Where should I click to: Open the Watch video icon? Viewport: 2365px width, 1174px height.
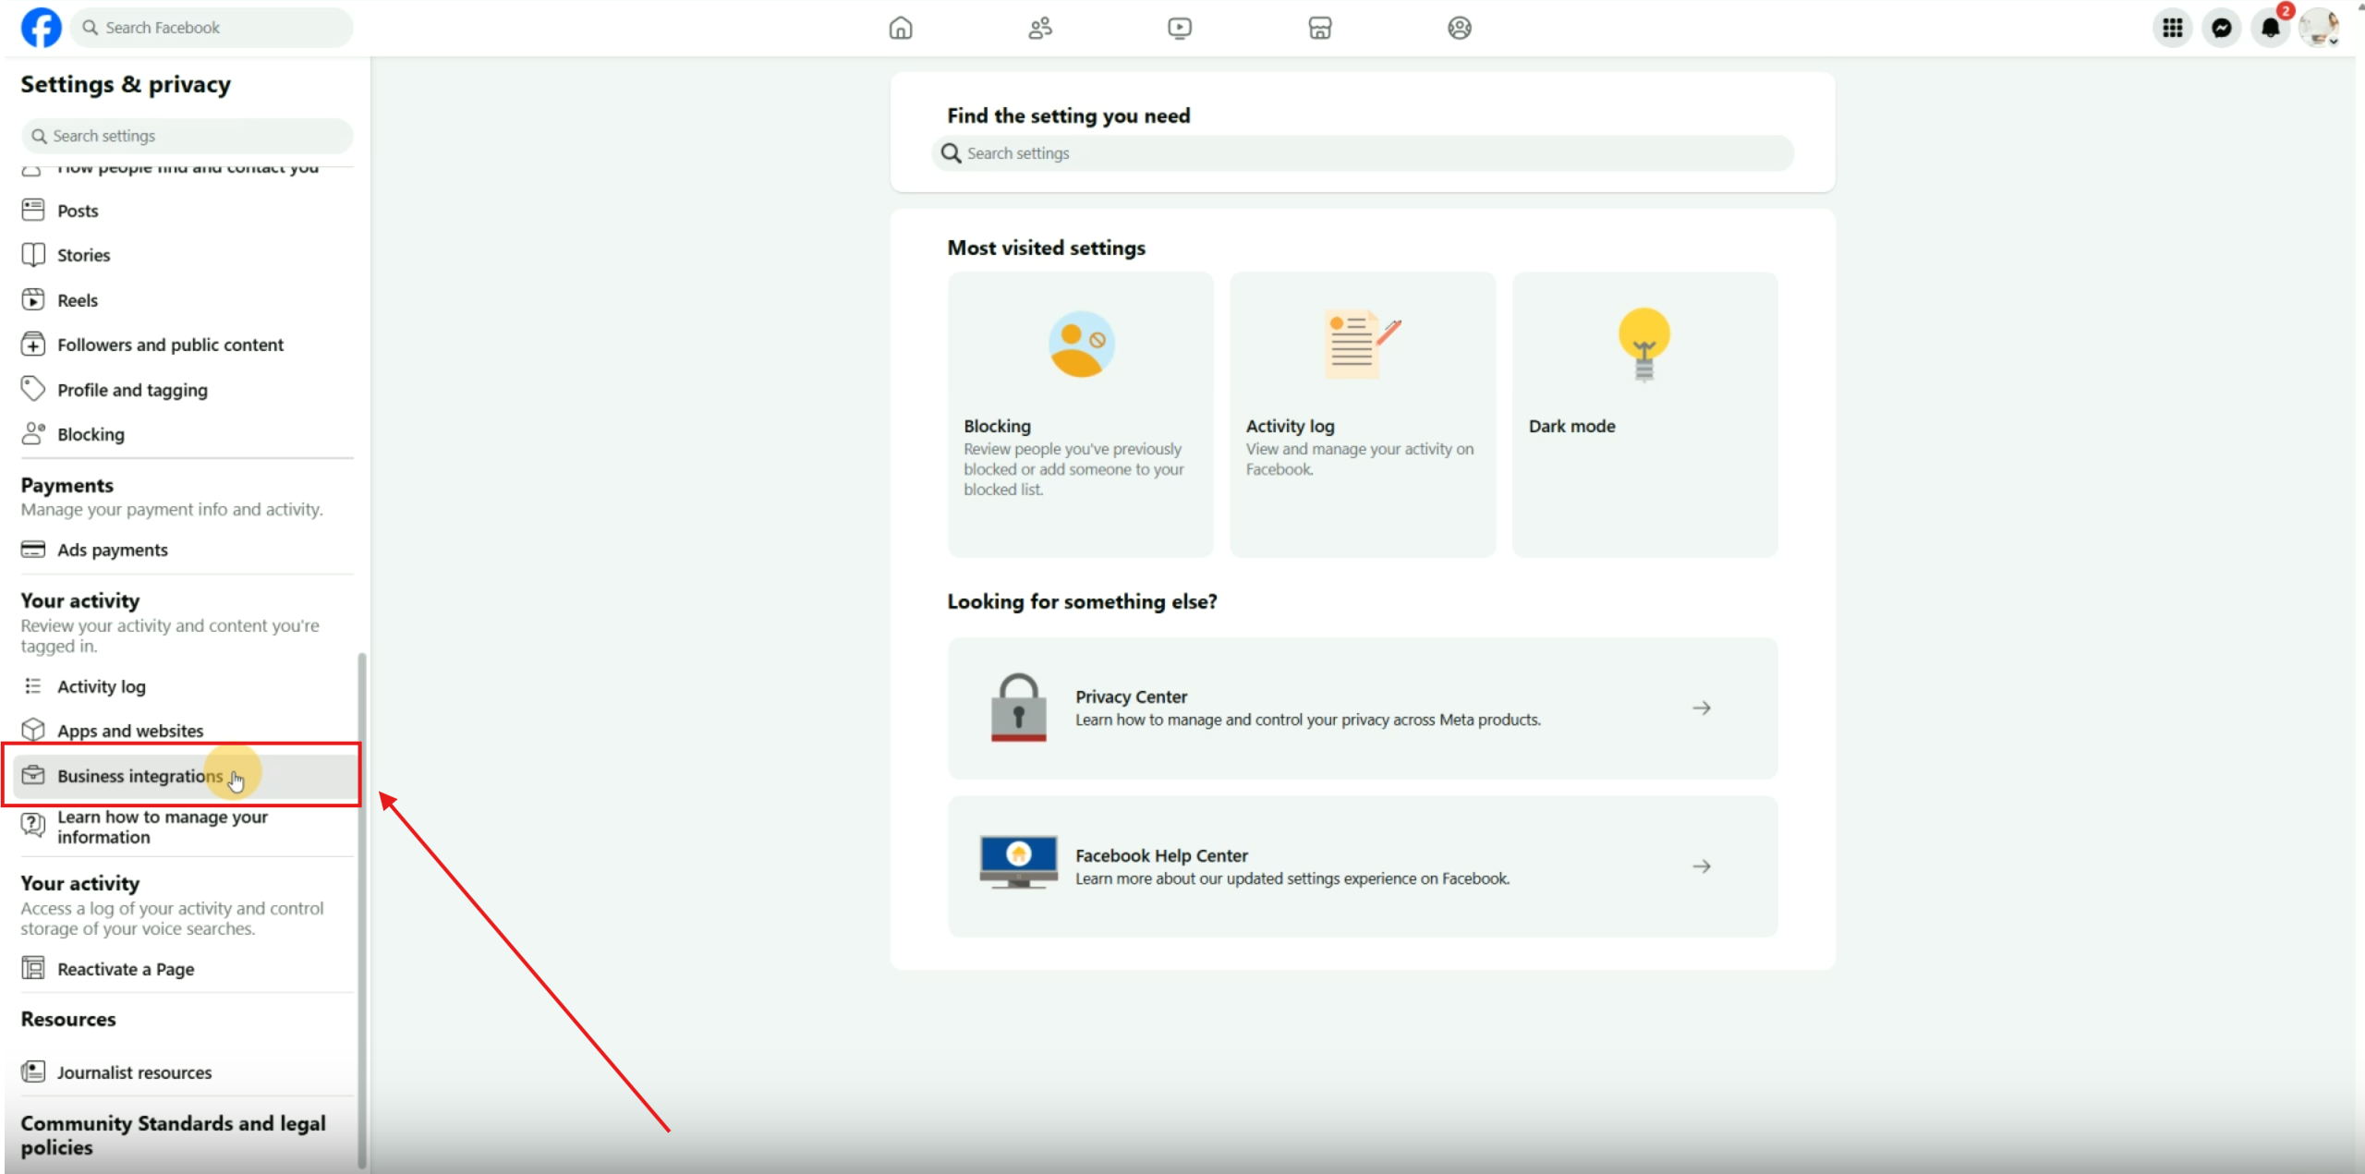[1180, 28]
